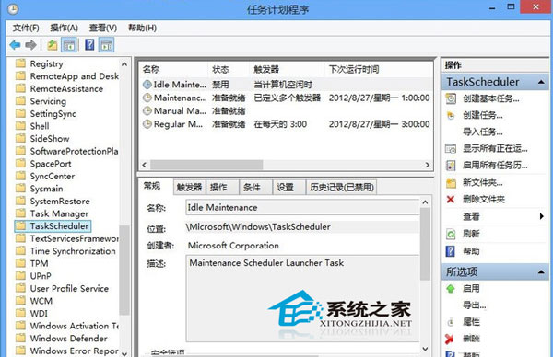Viewport: 553px width, 357px height.
Task: Select the SystemRestore folder in tree
Action: (x=53, y=201)
